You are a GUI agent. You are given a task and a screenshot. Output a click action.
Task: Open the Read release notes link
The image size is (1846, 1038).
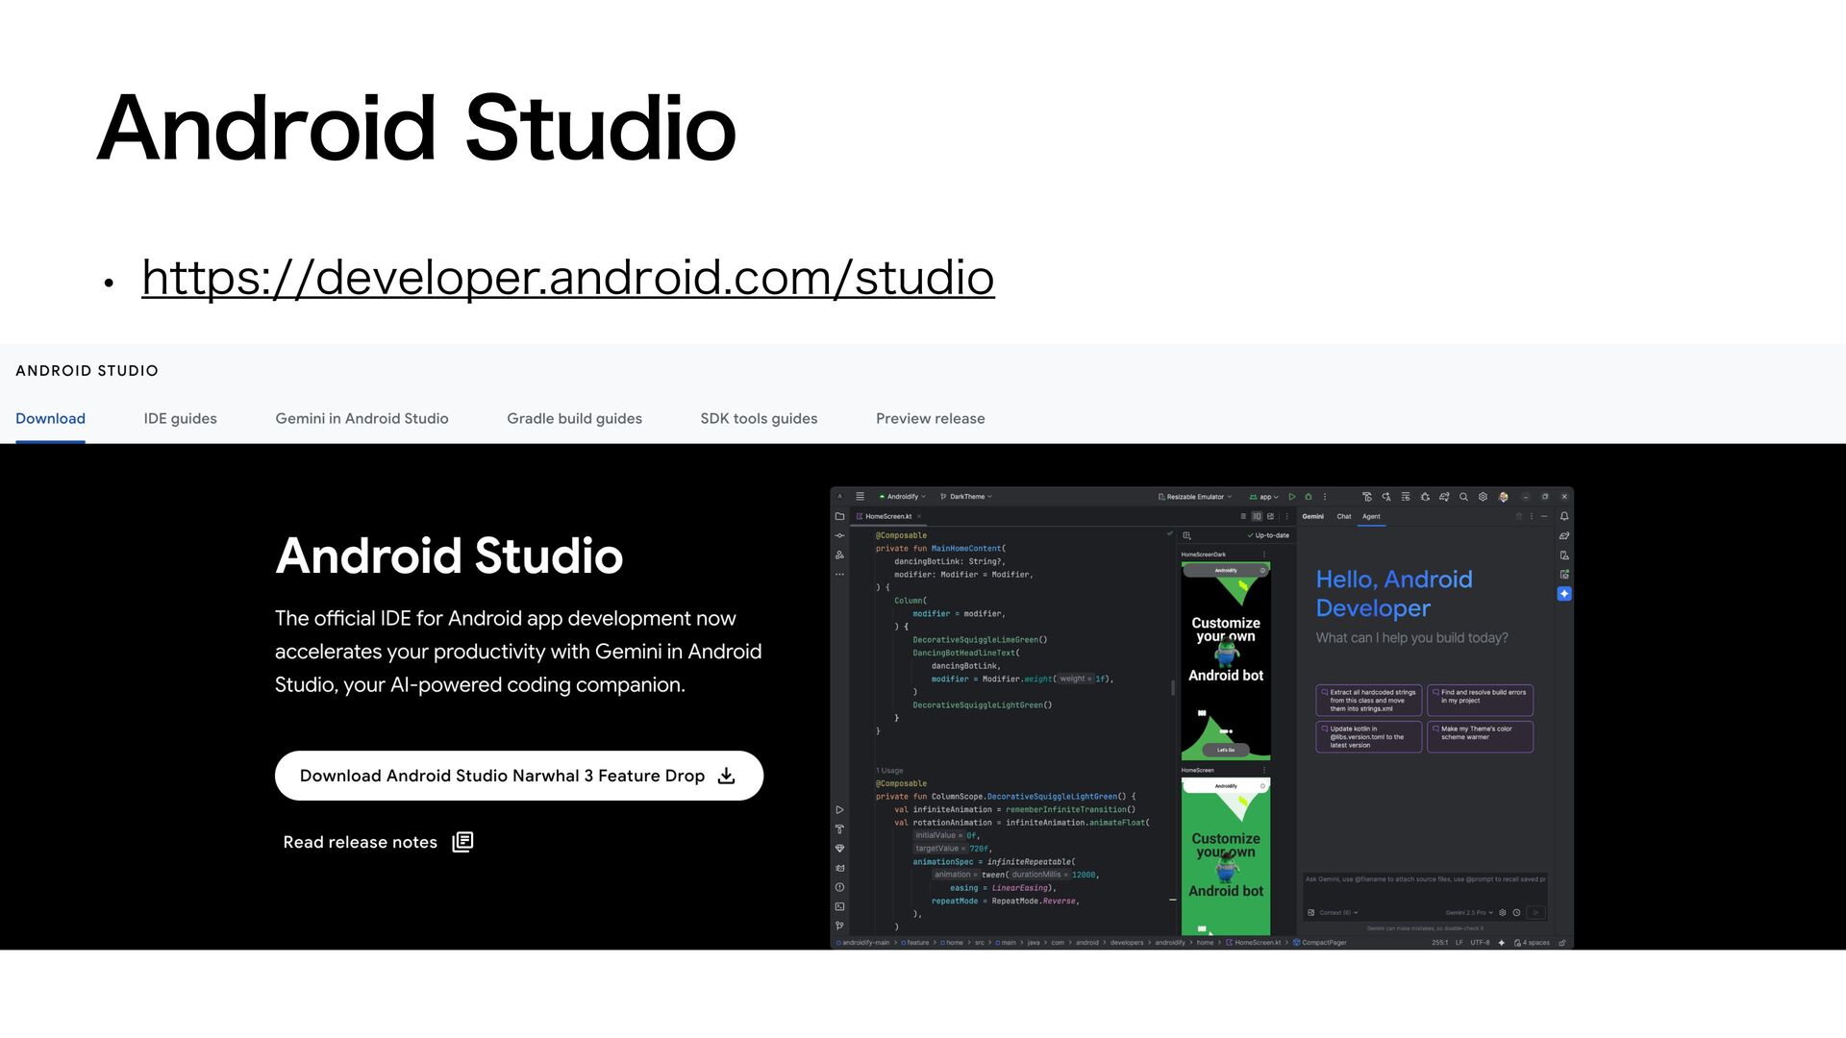[x=378, y=842]
